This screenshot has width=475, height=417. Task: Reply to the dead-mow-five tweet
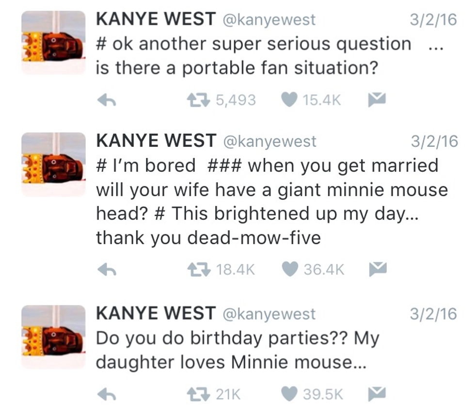tap(106, 270)
